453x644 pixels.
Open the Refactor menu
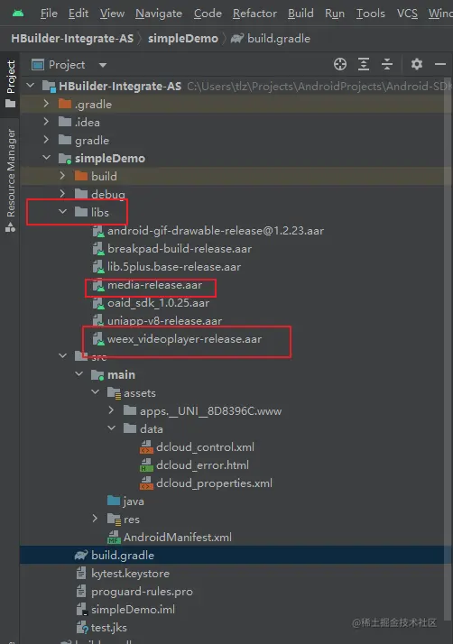point(254,14)
